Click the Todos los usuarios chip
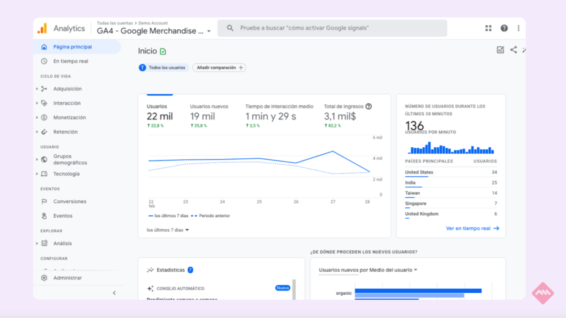This screenshot has width=566, height=318. (163, 68)
